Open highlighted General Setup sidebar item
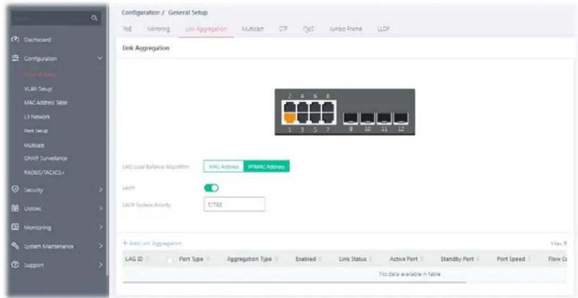578x298 pixels. pos(39,75)
